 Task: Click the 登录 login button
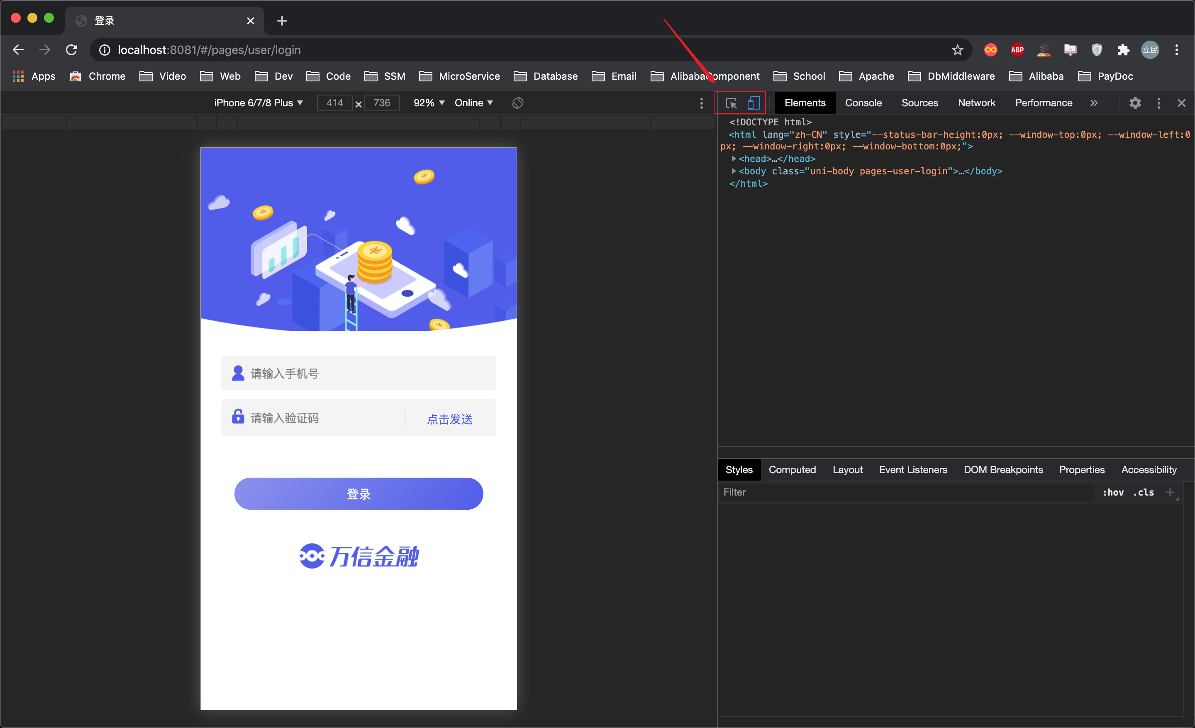(x=358, y=494)
